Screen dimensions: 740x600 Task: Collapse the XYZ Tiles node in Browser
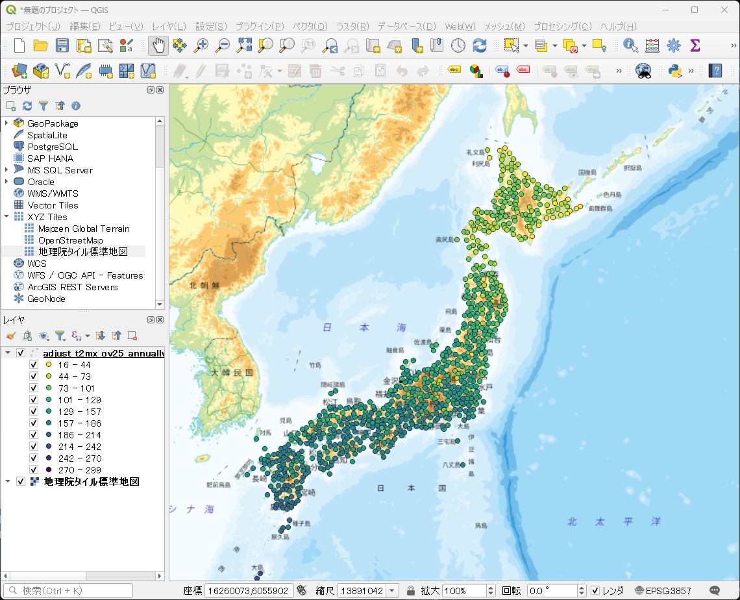point(5,216)
